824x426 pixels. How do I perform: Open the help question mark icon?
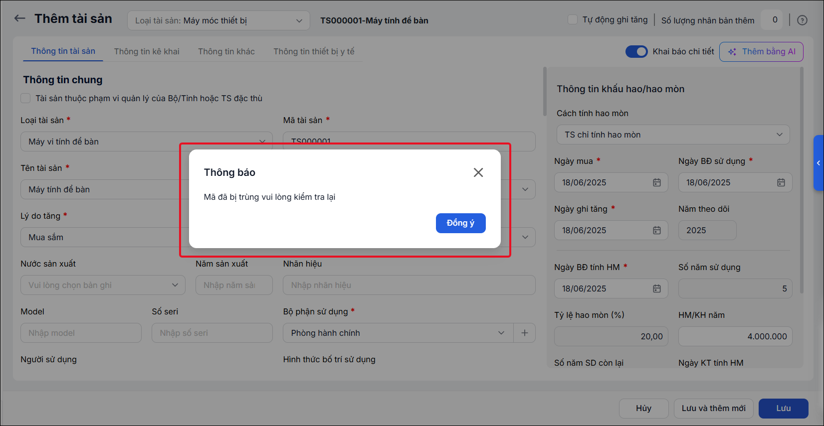[802, 20]
